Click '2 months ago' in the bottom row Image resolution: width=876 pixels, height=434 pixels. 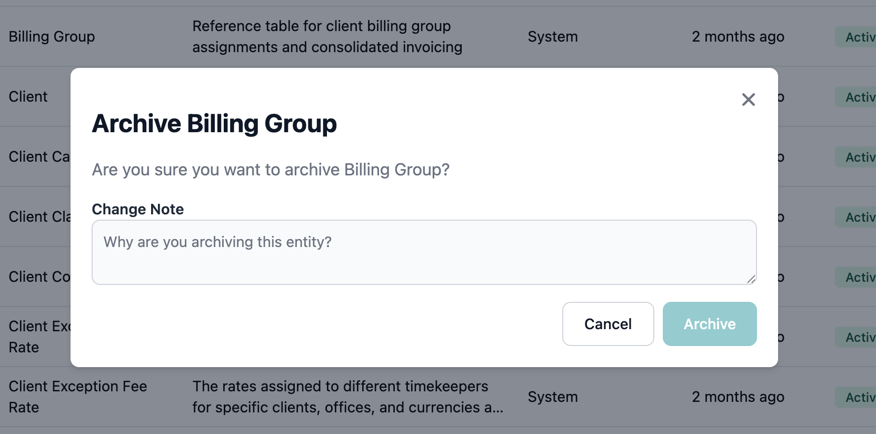pos(738,397)
